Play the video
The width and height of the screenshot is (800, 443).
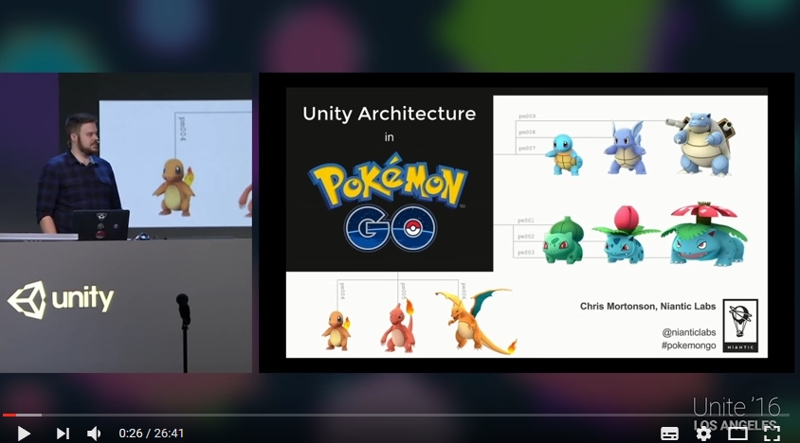pos(24,434)
